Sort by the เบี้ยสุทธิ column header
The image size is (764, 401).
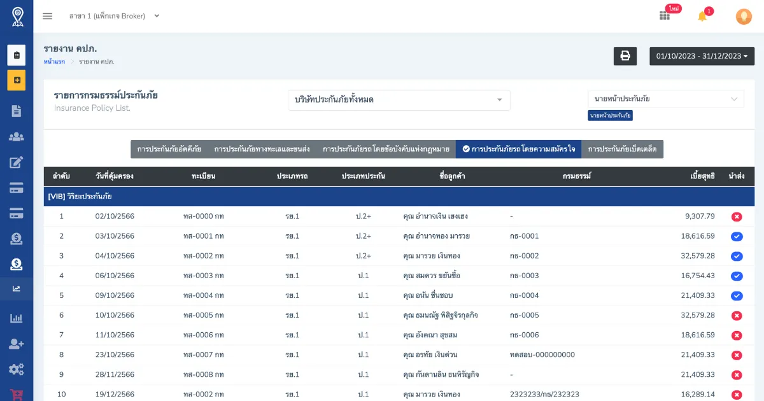point(702,176)
